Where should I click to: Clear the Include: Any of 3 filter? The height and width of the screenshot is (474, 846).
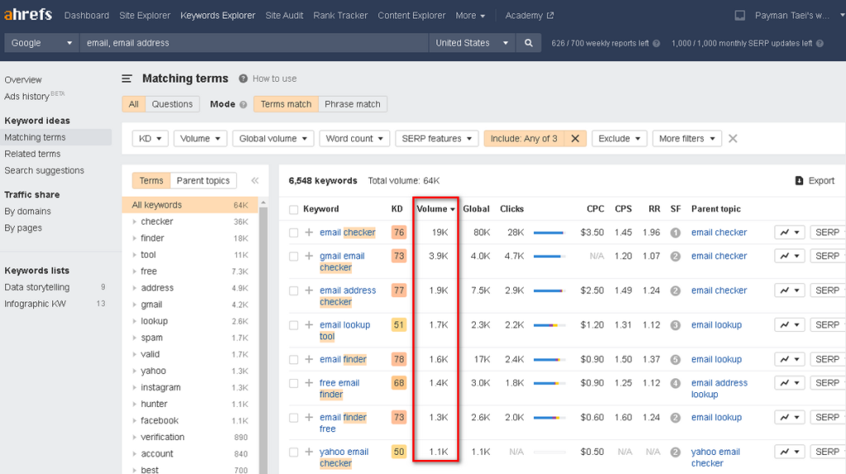point(575,139)
